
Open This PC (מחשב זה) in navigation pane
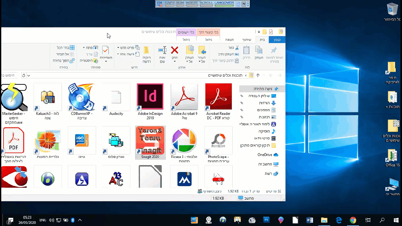(268, 164)
